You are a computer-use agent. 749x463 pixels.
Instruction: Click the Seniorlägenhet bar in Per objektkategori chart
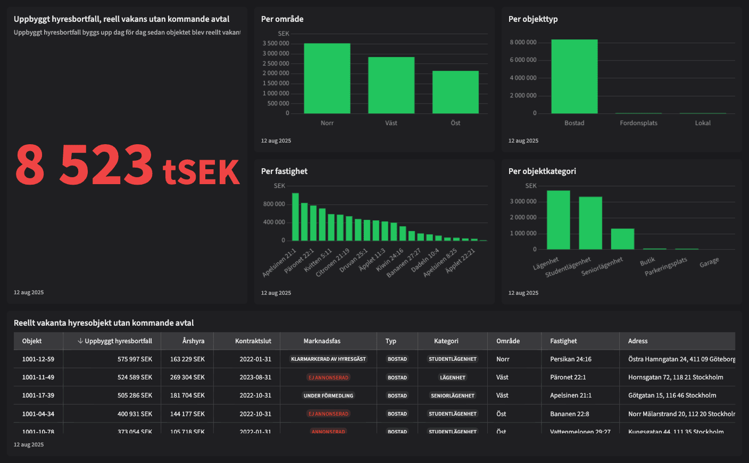622,239
